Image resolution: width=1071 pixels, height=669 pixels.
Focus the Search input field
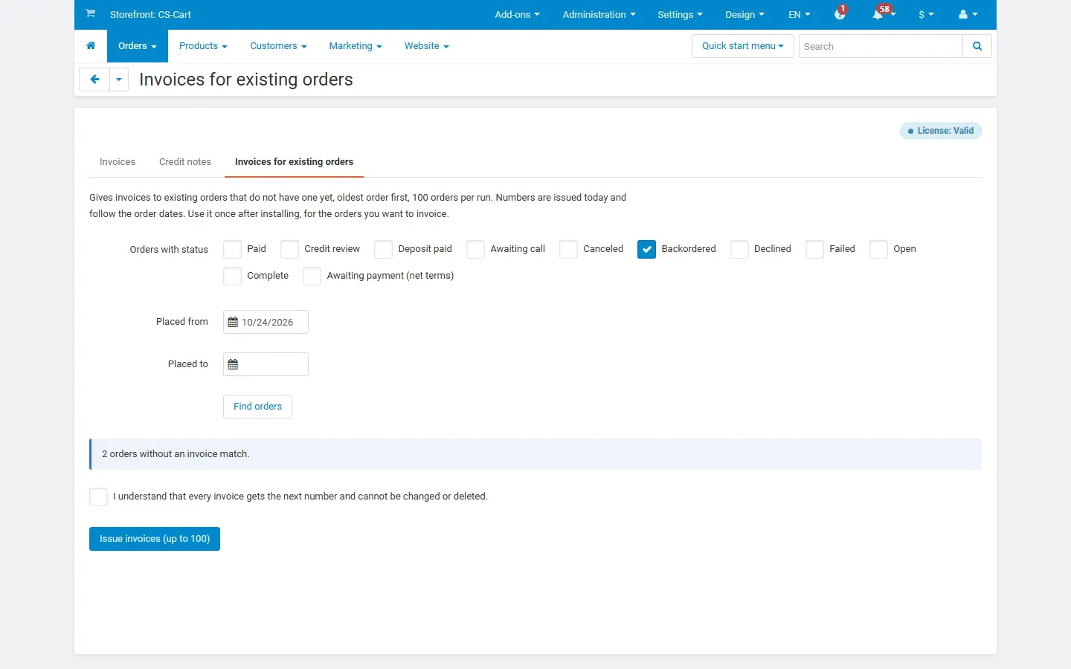pyautogui.click(x=881, y=46)
